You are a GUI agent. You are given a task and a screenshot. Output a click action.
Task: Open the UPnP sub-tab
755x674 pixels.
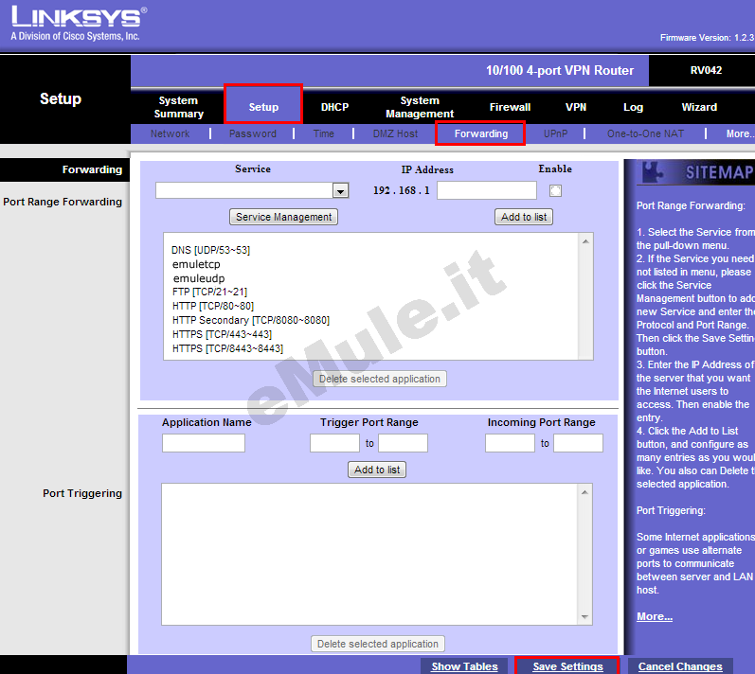click(556, 133)
